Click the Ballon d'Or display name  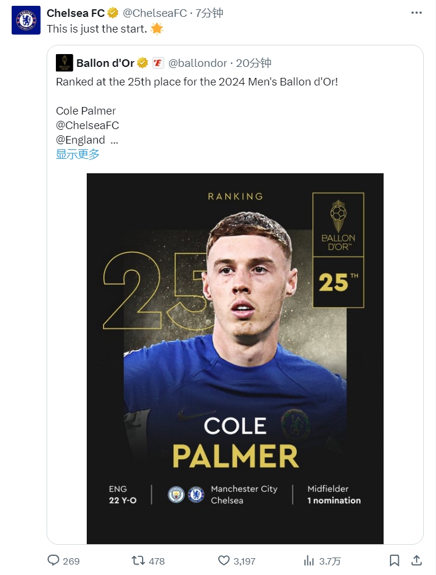tap(105, 63)
